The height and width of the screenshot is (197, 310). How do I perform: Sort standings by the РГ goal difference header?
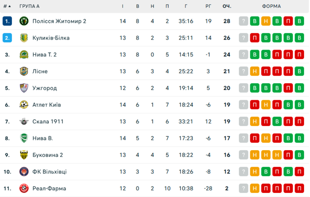point(208,6)
